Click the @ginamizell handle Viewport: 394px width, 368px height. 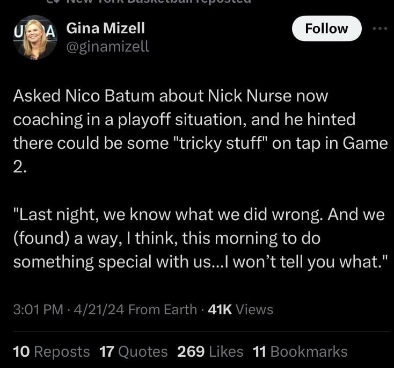tap(108, 47)
